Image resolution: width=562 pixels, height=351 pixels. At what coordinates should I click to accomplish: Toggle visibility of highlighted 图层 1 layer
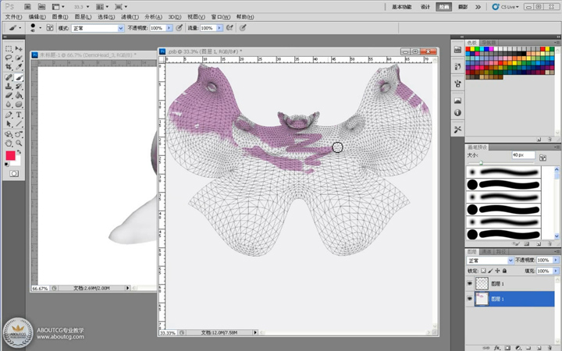(470, 299)
